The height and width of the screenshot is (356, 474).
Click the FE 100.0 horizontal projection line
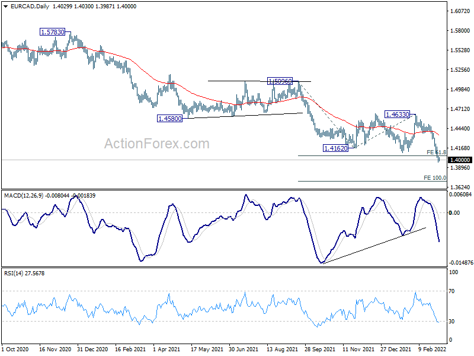372,182
